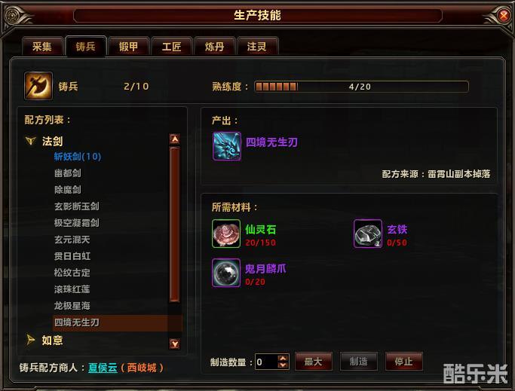Click the 仙灵石 material icon

(226, 234)
